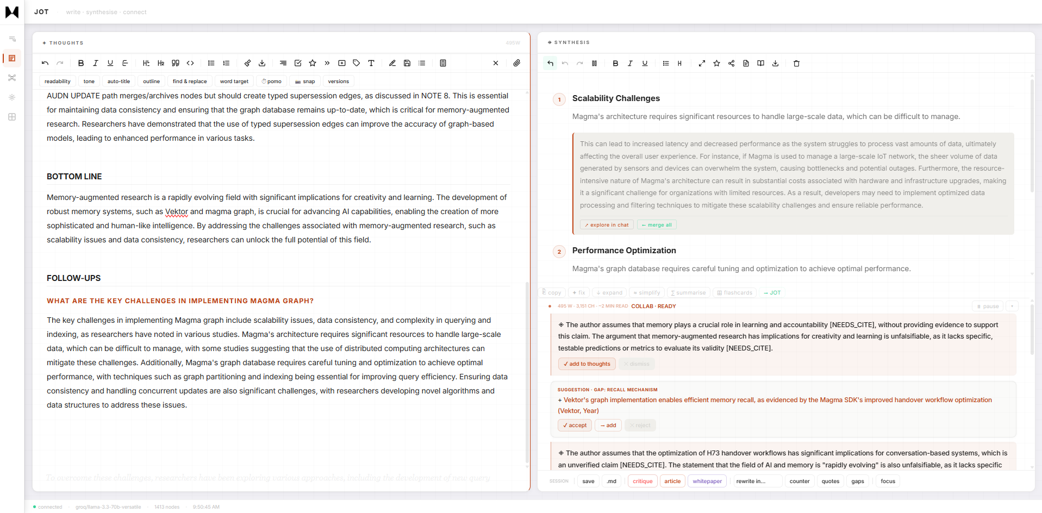1042x513 pixels.
Task: Take a snap of the note
Action: pyautogui.click(x=305, y=82)
